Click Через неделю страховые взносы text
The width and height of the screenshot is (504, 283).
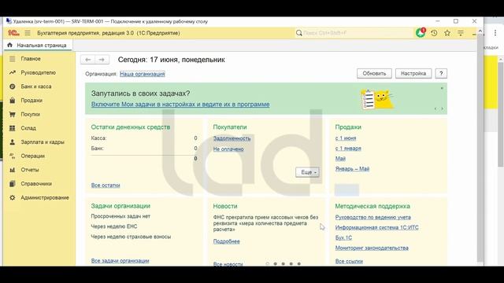[x=131, y=237]
